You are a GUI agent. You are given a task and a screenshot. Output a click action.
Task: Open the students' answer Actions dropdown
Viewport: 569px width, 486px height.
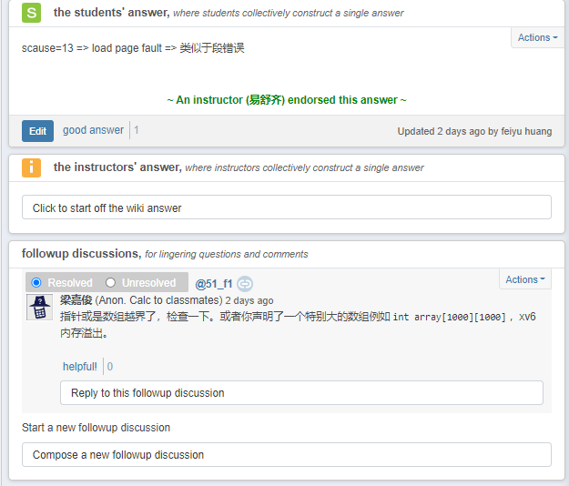pos(537,38)
